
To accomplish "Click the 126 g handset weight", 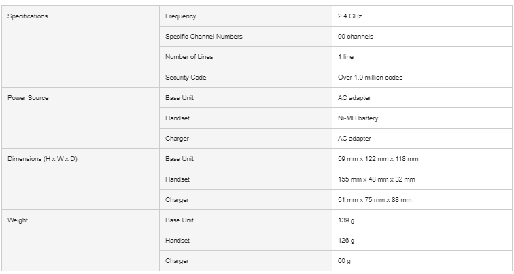I will coord(346,241).
